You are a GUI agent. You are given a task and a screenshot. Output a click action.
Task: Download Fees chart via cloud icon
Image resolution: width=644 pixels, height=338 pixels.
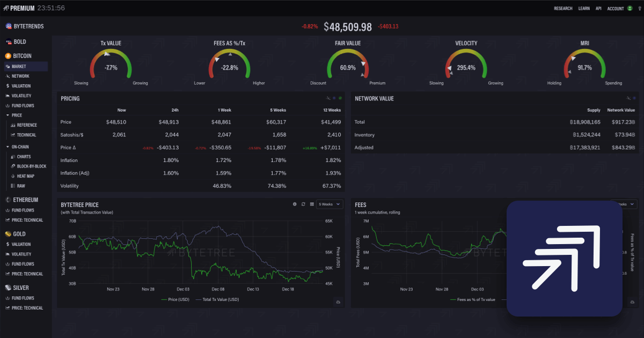[x=633, y=302]
